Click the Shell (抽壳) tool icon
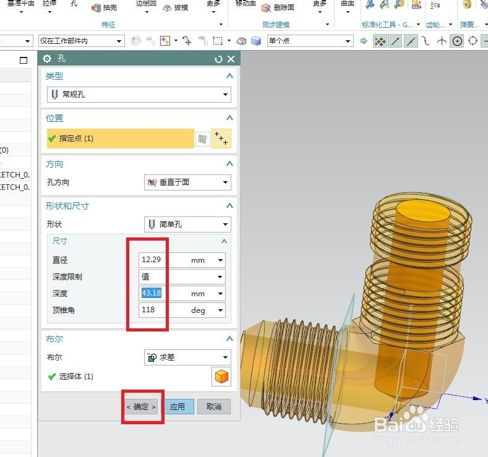488x457 pixels. [96, 8]
